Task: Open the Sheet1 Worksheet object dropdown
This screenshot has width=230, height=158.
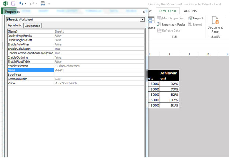Action: (x=142, y=19)
